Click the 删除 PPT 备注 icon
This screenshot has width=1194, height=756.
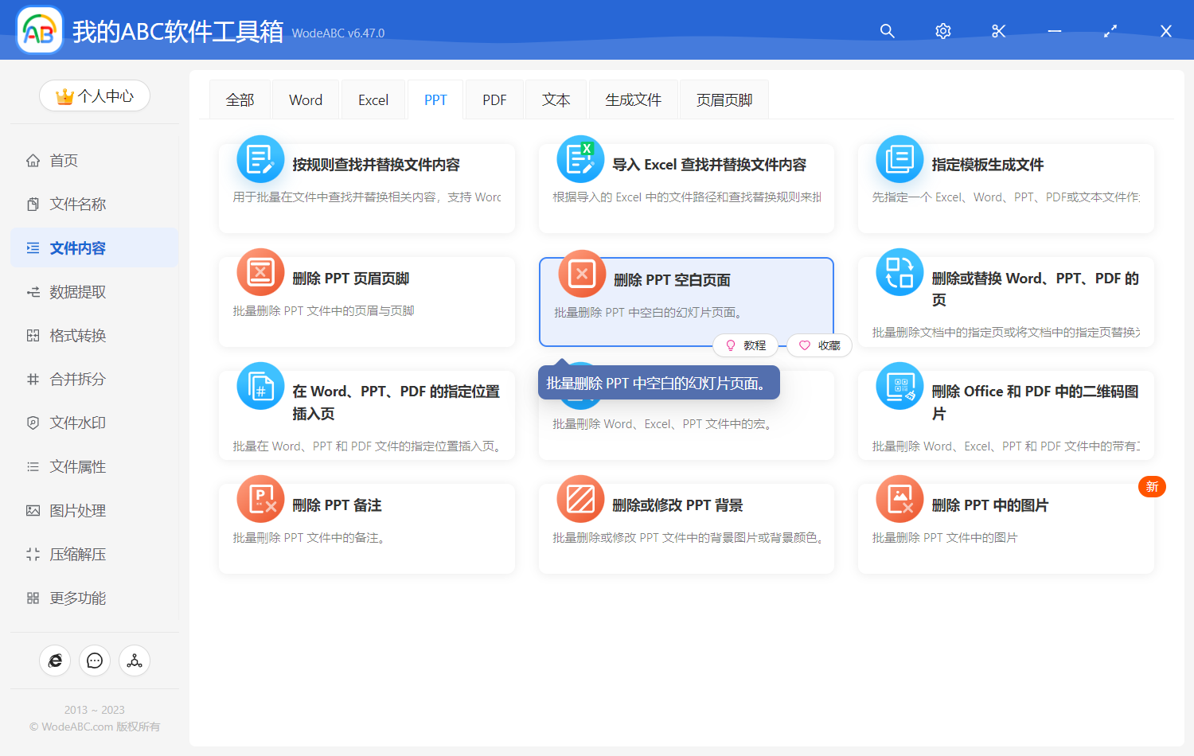click(x=260, y=499)
